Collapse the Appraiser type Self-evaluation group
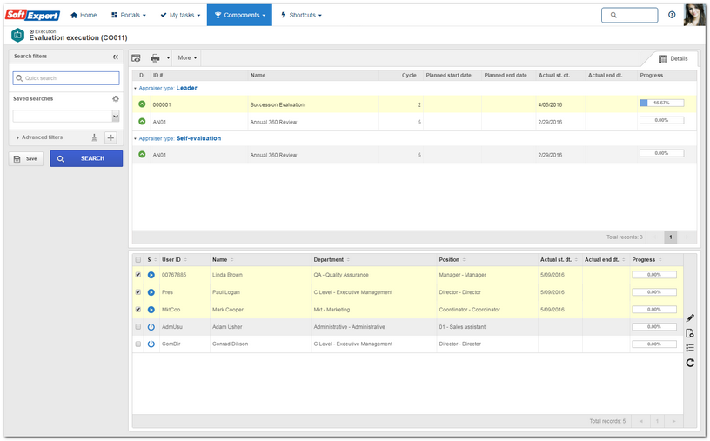 [x=136, y=138]
